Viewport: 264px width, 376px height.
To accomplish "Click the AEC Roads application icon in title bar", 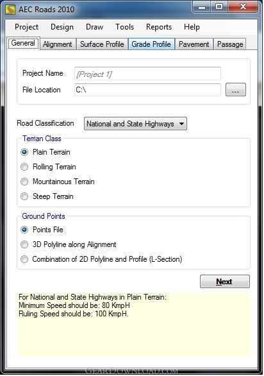I will [x=10, y=10].
